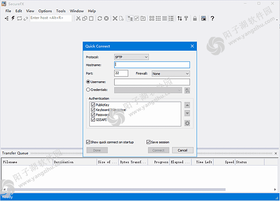Image resolution: width=280 pixels, height=201 pixels.
Task: Toggle Show quick connect on startup
Action: (88, 142)
